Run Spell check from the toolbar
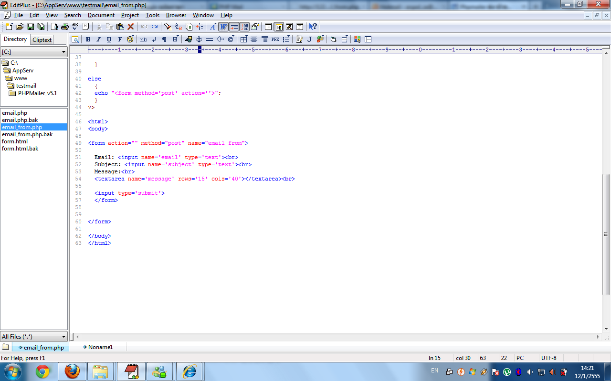 point(75,27)
